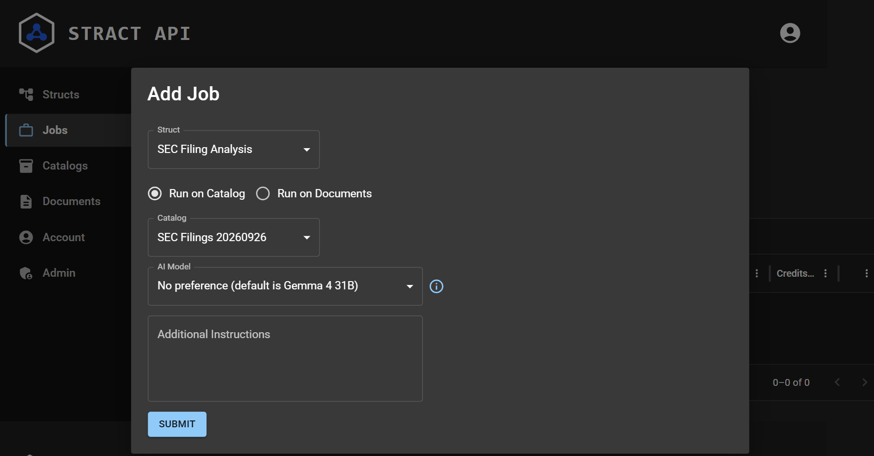The image size is (874, 456).
Task: Click the Admin shield icon
Action: coord(26,273)
